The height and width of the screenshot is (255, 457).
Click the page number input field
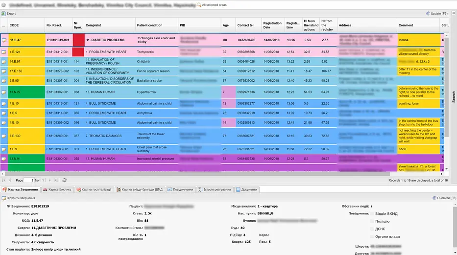[x=29, y=180]
